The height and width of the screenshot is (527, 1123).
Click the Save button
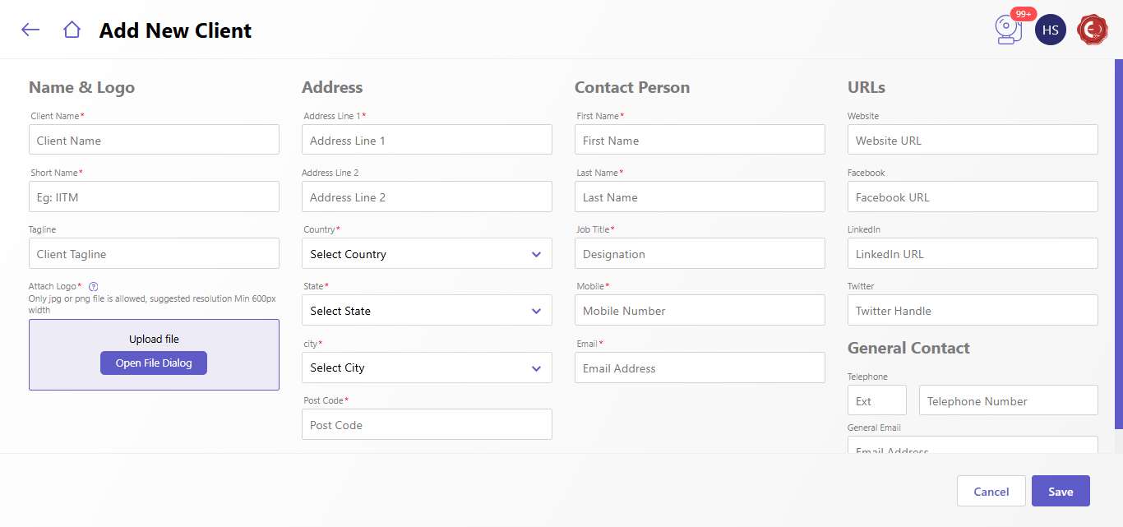click(1060, 492)
